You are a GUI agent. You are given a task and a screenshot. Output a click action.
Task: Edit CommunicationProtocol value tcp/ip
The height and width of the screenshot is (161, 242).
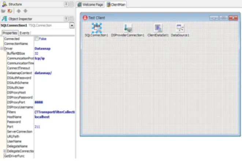point(40,59)
